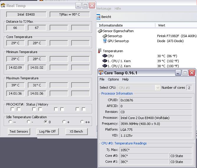
Task: Click the Core #0 temperature 39C°
Action: point(144,156)
